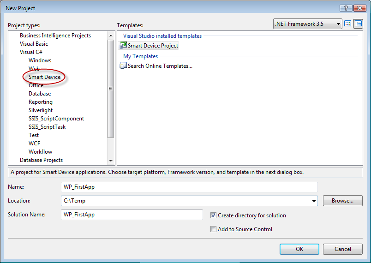371x263 pixels.
Task: Select SSIS_ScriptTask project type
Action: pos(47,127)
